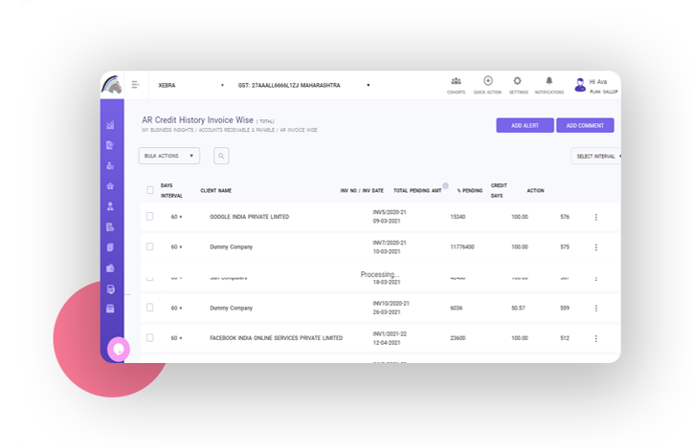Open the Select Interval dropdown
The image size is (693, 448).
coord(596,156)
